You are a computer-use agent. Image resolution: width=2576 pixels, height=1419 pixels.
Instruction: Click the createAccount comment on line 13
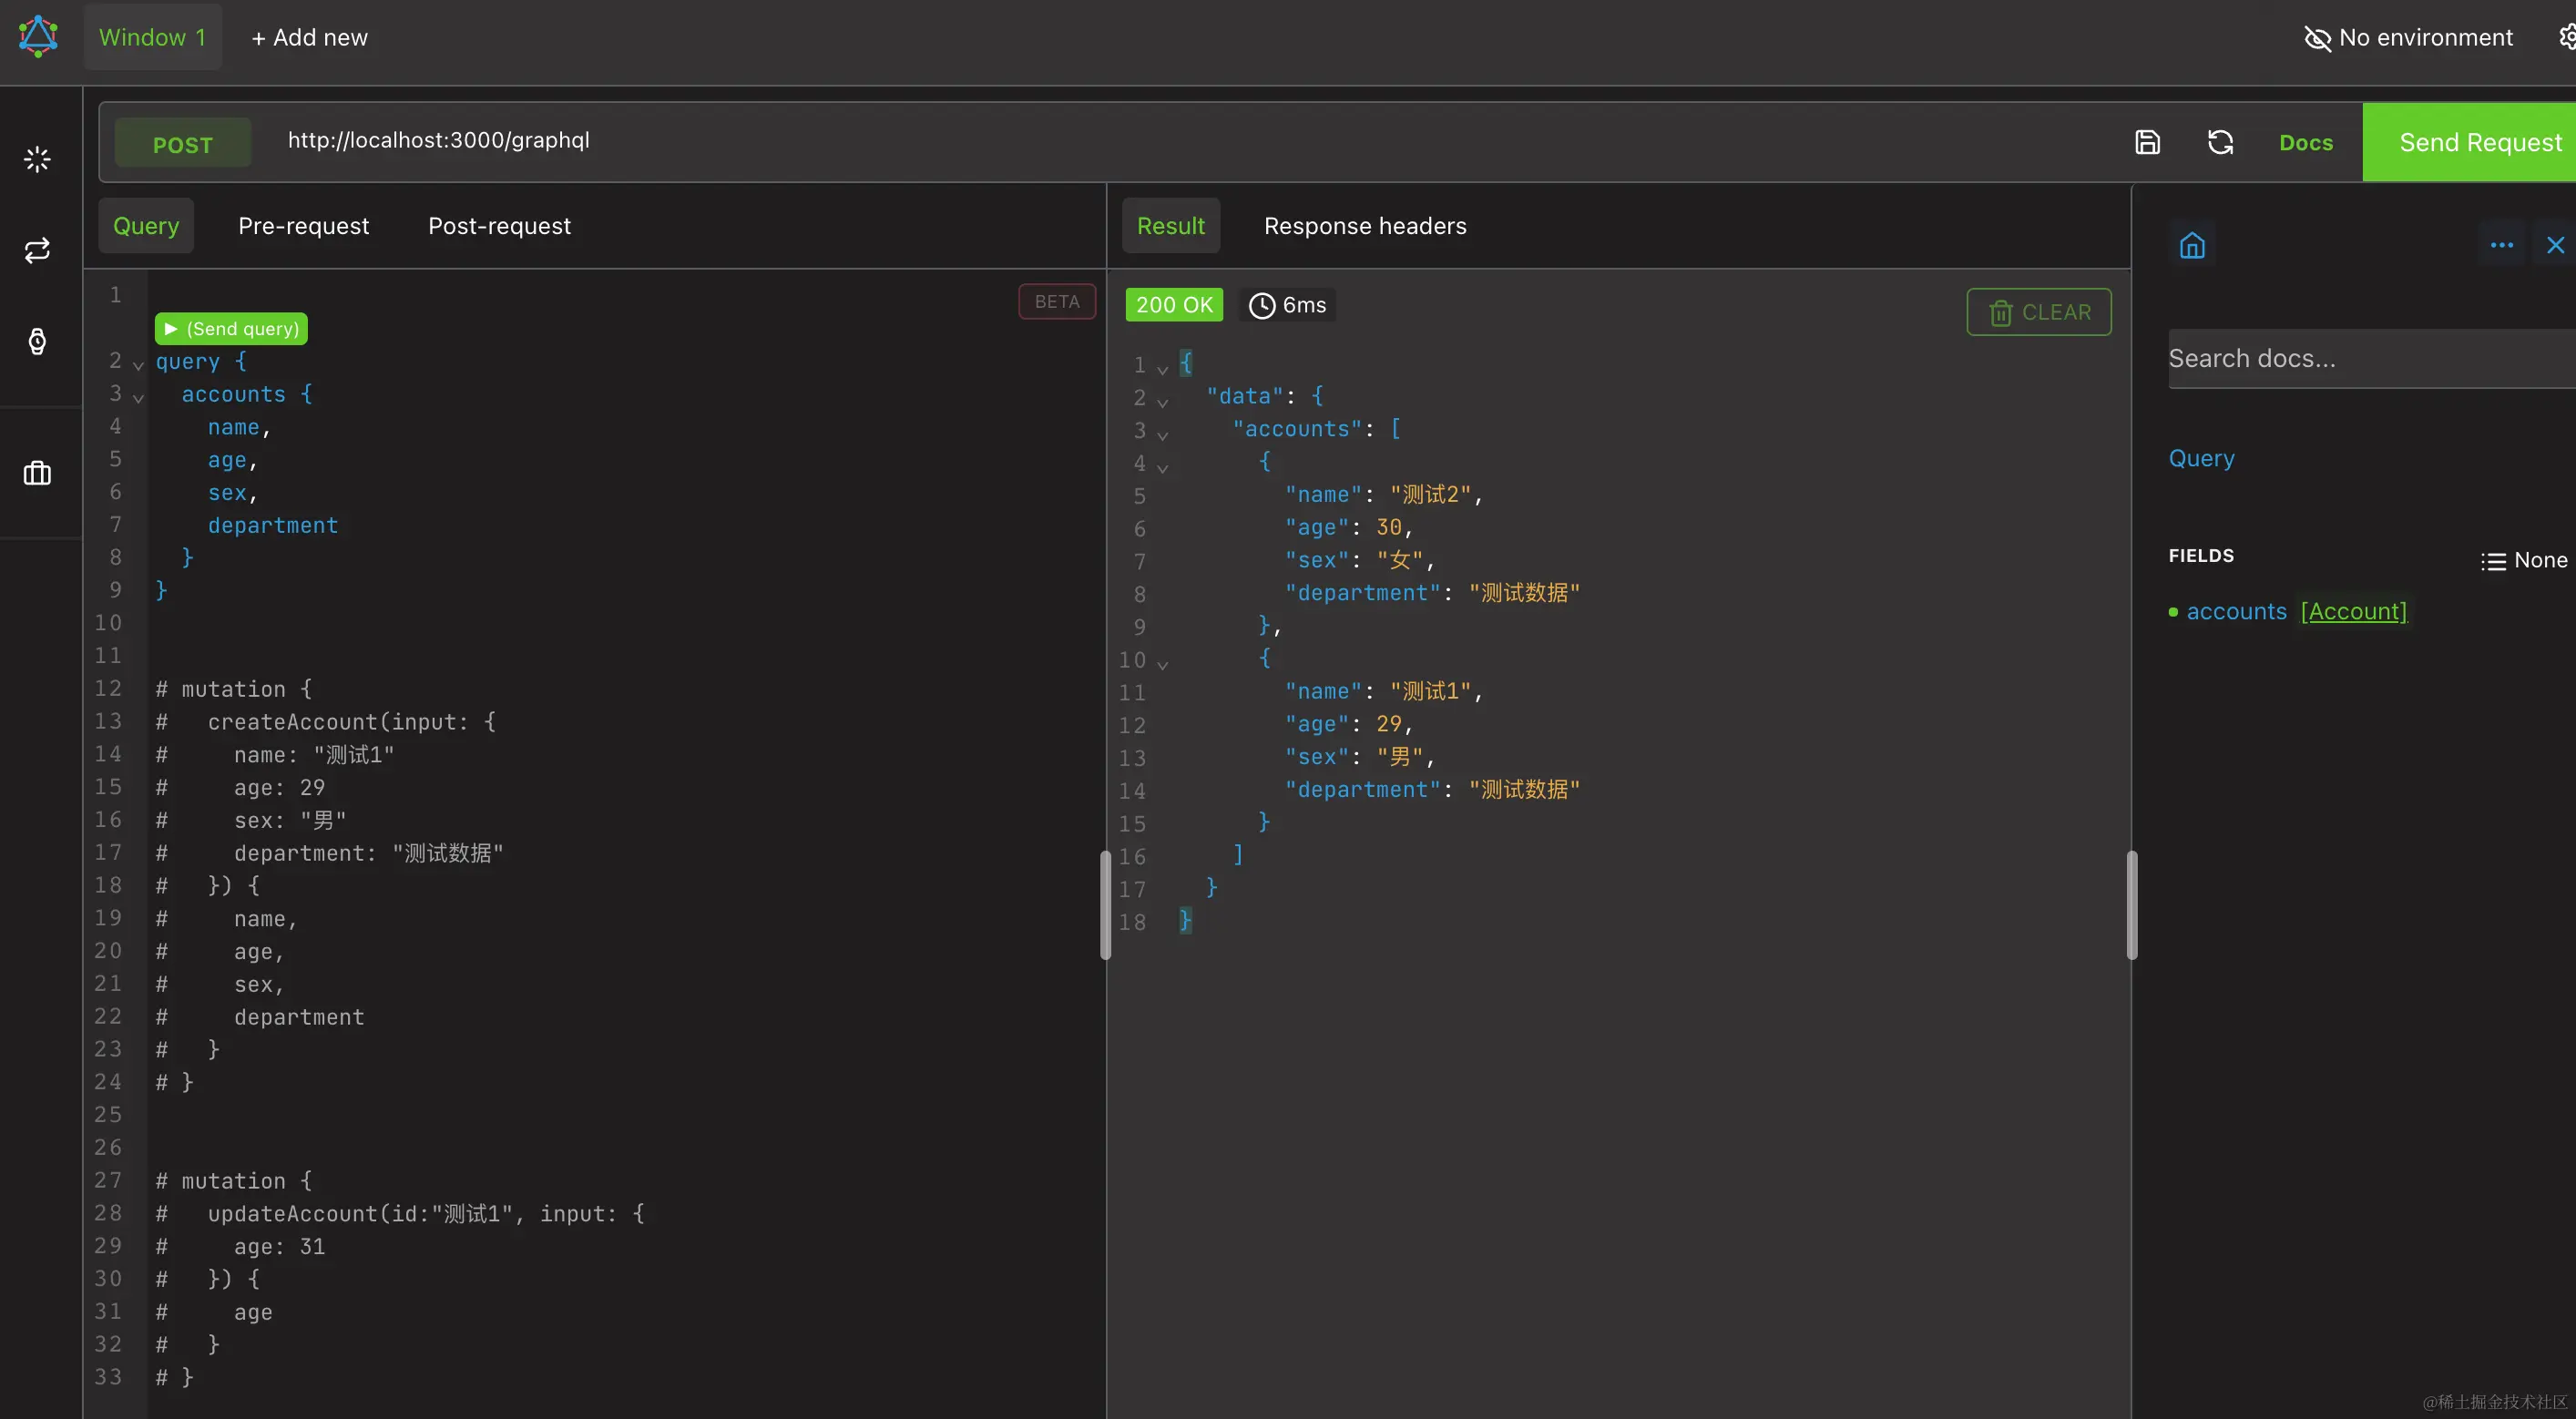(327, 722)
